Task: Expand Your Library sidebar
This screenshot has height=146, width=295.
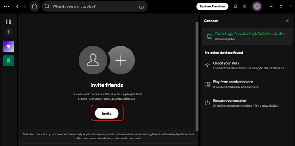Action: pos(8,22)
